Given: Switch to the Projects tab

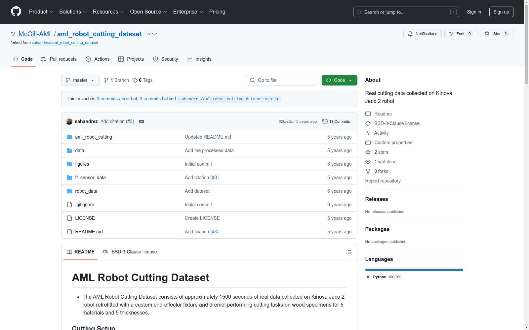Looking at the screenshot, I should tap(131, 59).
